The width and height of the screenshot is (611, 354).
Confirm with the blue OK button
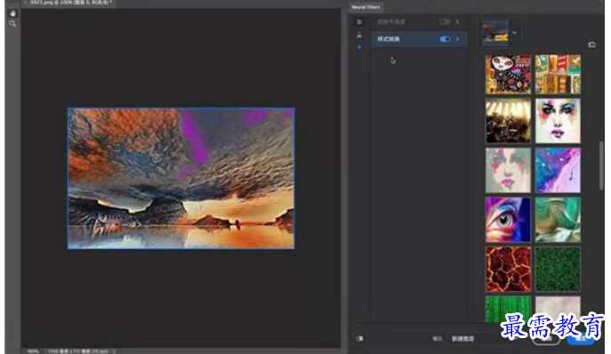coord(581,339)
